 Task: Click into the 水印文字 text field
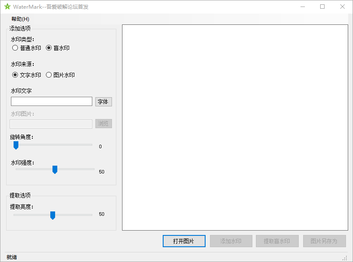pos(51,102)
